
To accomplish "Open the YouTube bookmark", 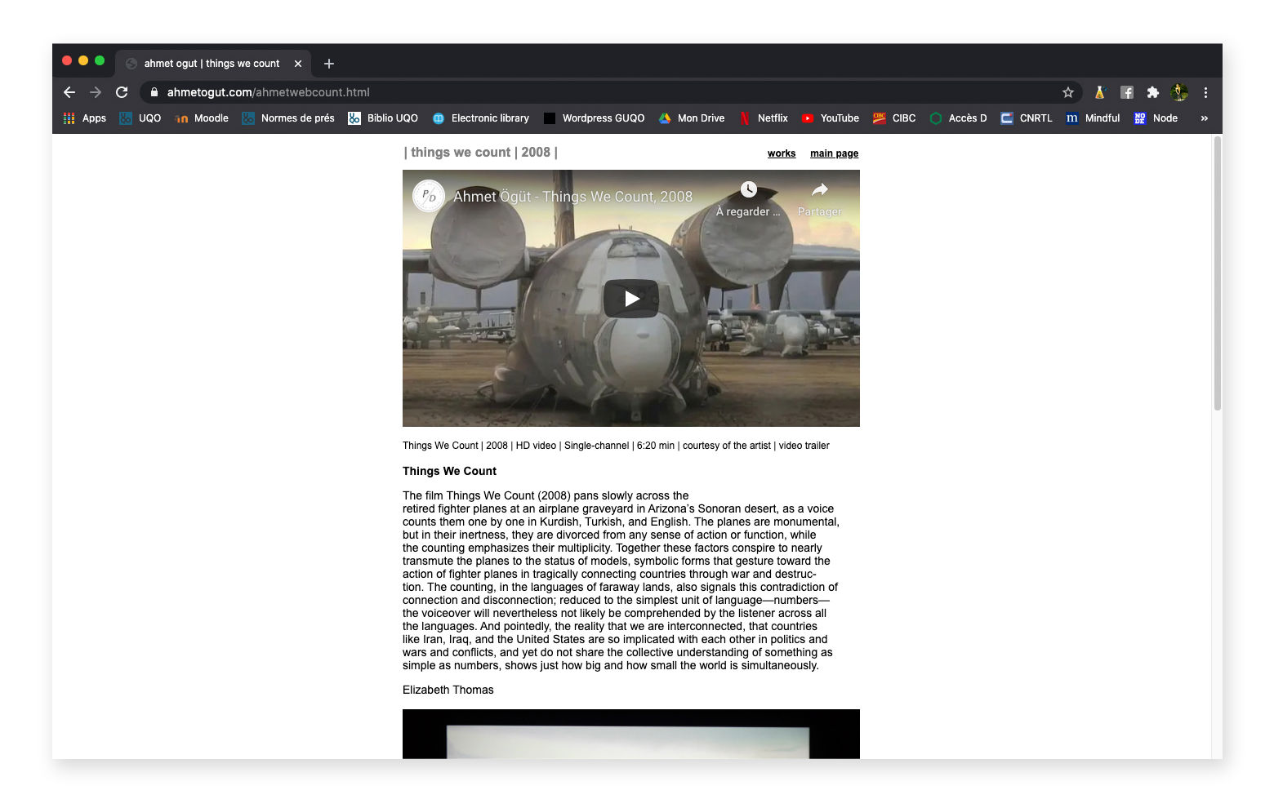I will (x=830, y=118).
